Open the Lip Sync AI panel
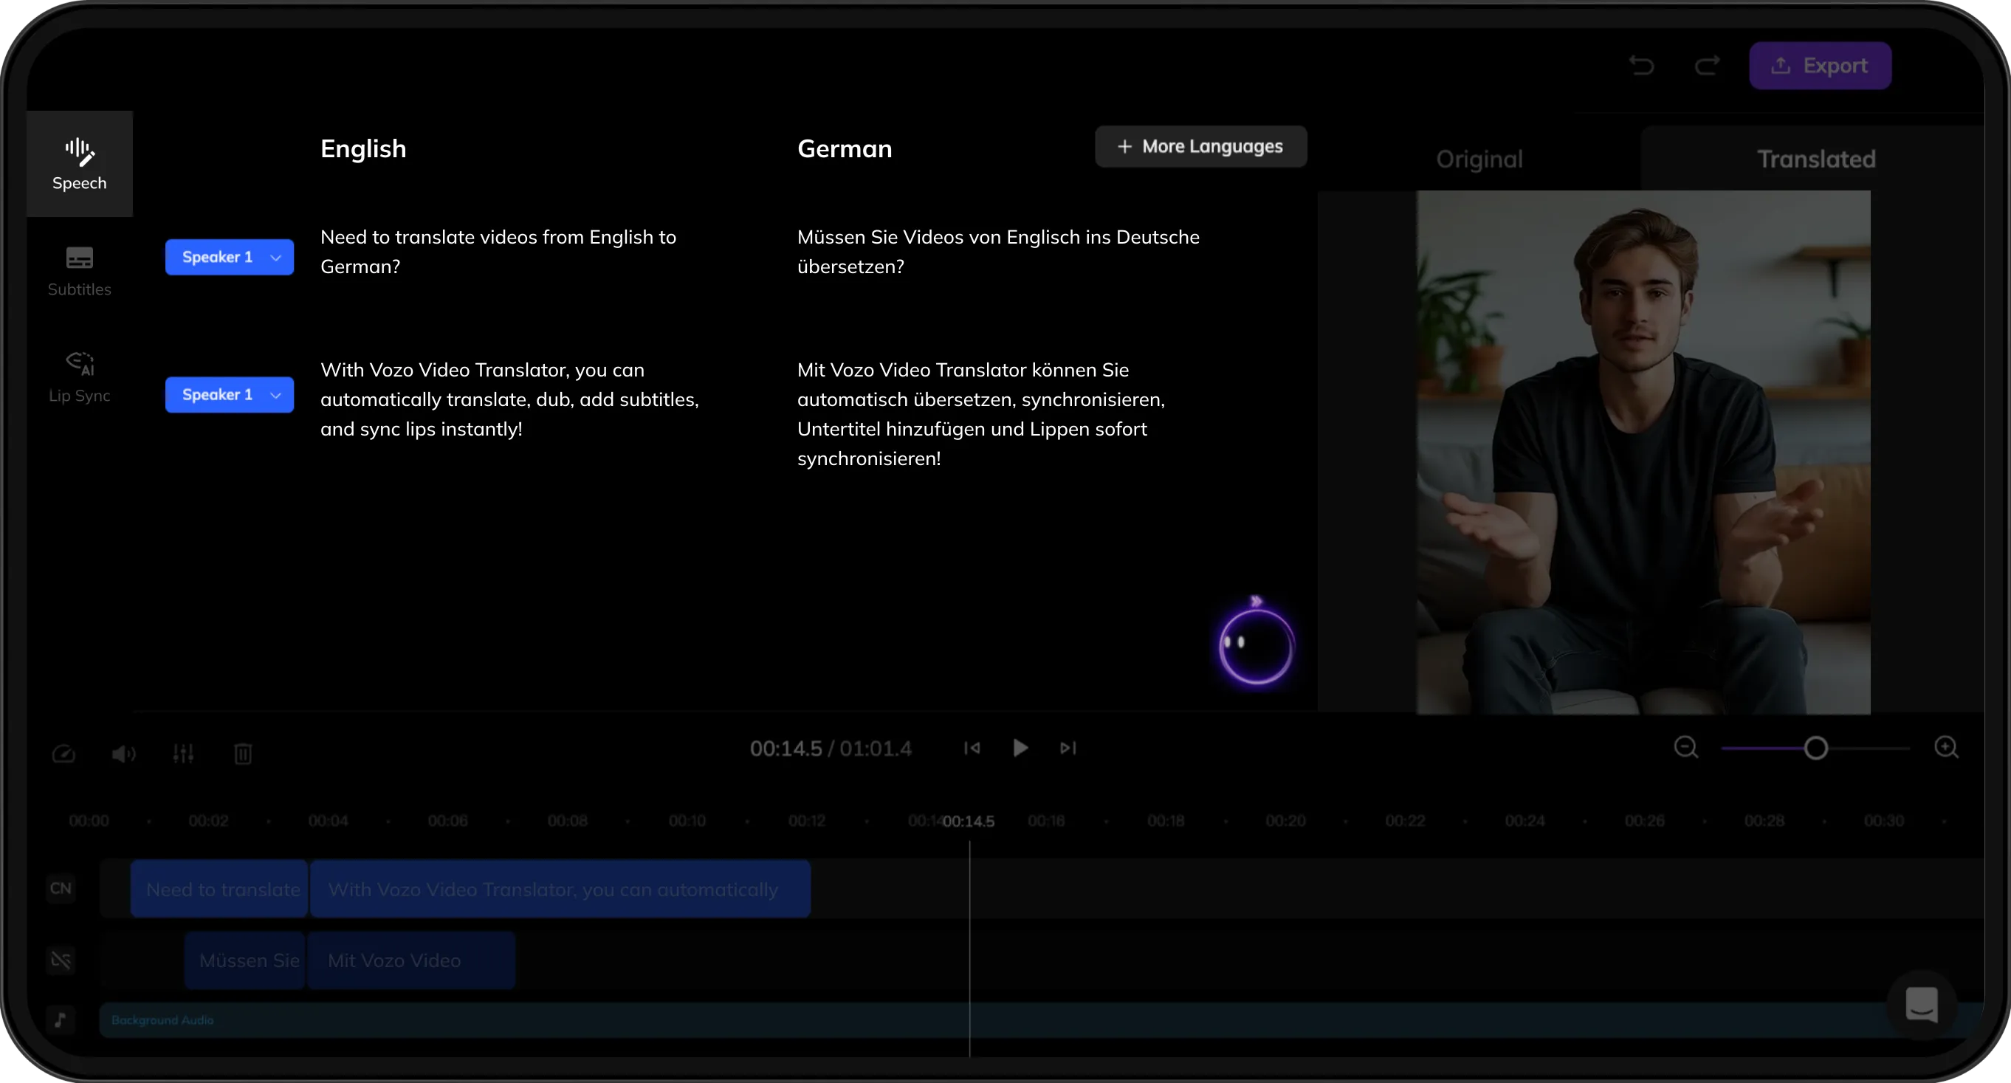Viewport: 2011px width, 1083px height. (x=79, y=377)
